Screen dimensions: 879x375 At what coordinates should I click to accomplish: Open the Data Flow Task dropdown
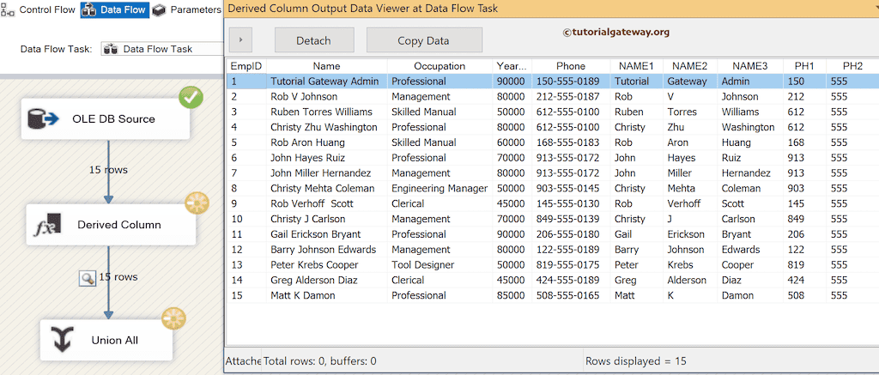point(162,49)
